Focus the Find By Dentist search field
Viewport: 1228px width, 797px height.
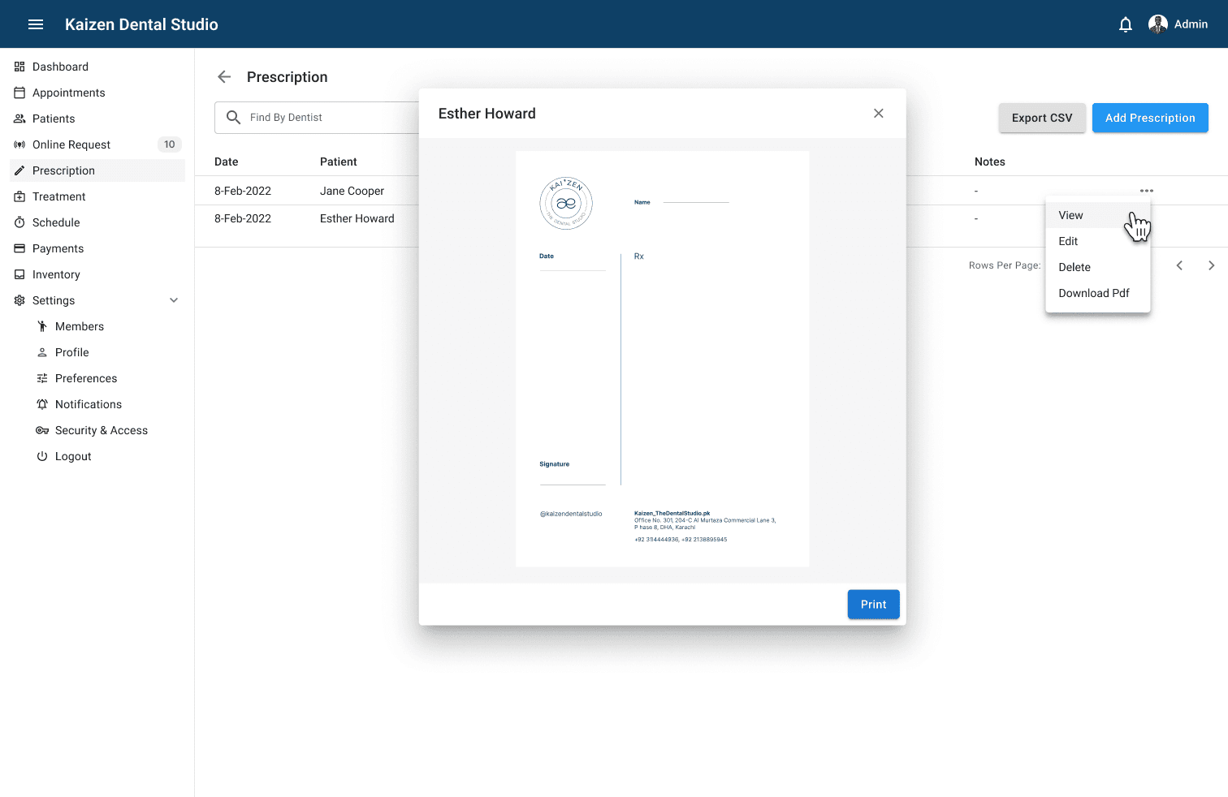(325, 118)
